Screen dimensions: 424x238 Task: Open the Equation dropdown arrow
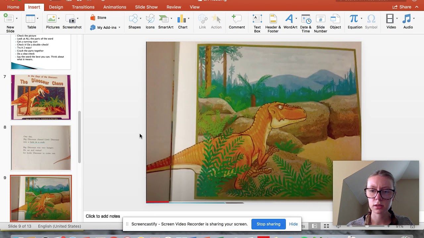[361, 19]
